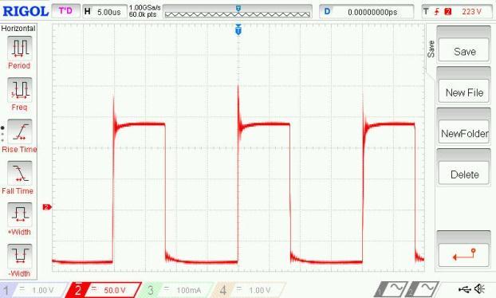Viewport: 496px width, 298px height.
Task: Click the Horizontal menu title
Action: pos(18,29)
